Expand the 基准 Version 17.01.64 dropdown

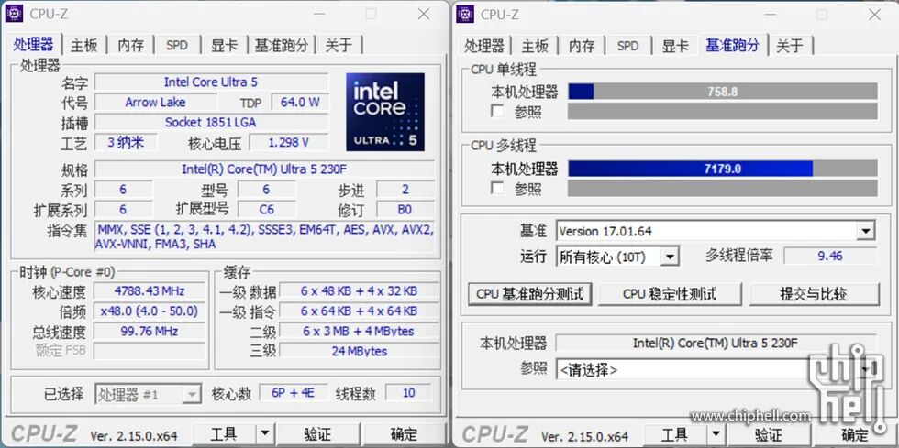[865, 231]
